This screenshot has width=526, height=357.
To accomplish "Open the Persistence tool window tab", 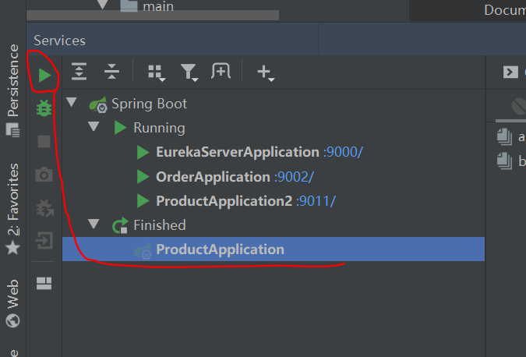I will (x=12, y=90).
